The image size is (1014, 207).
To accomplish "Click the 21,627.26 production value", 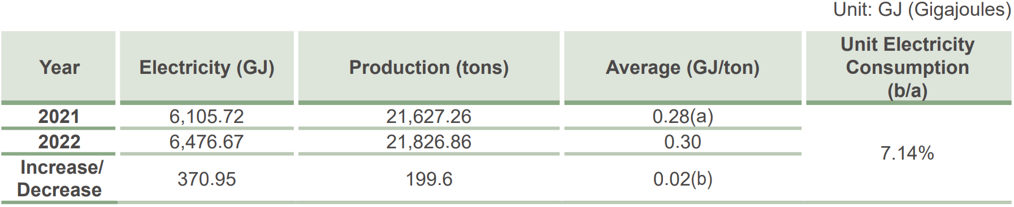I will click(x=429, y=116).
